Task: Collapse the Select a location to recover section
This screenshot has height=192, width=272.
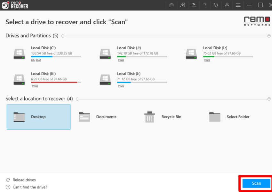Action: coord(269,99)
